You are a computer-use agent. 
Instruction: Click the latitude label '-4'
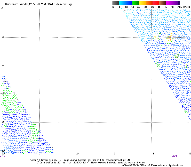(2, 65)
